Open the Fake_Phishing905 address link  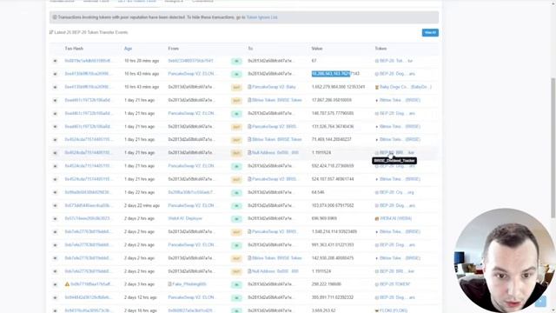point(189,284)
